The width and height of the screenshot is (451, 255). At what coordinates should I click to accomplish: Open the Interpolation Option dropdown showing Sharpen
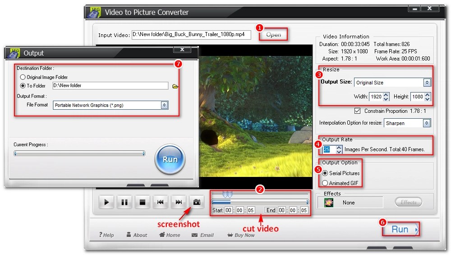[x=407, y=123]
